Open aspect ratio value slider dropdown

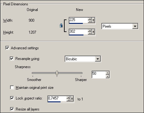[x=72, y=99]
